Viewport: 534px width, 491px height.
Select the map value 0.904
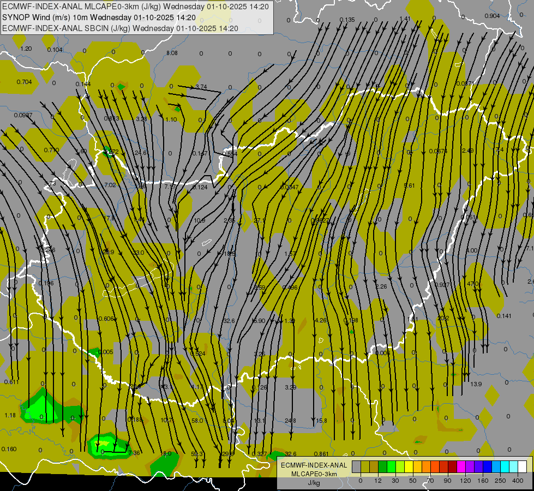point(492,16)
